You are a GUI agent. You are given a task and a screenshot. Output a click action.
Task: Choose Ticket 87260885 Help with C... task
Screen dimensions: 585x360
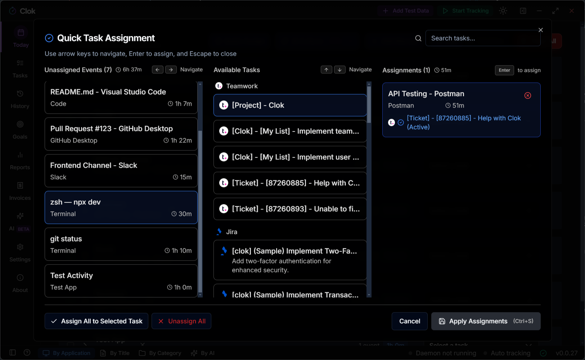(290, 183)
